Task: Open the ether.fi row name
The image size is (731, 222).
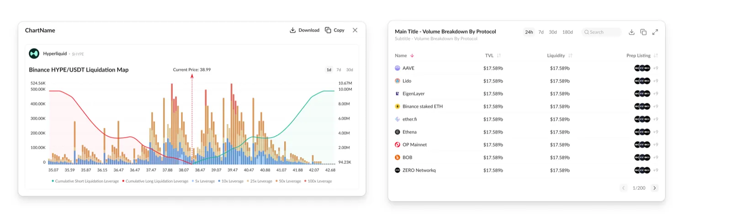Action: pyautogui.click(x=410, y=119)
